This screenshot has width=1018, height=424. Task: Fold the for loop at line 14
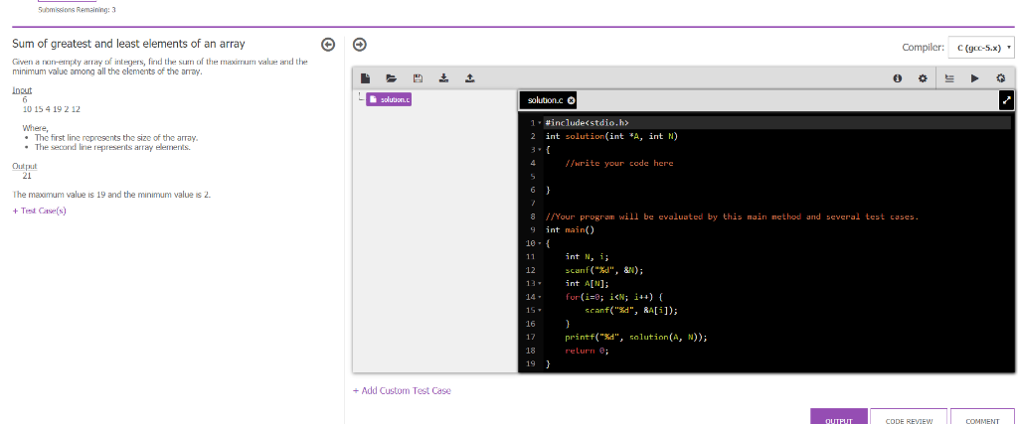point(540,297)
